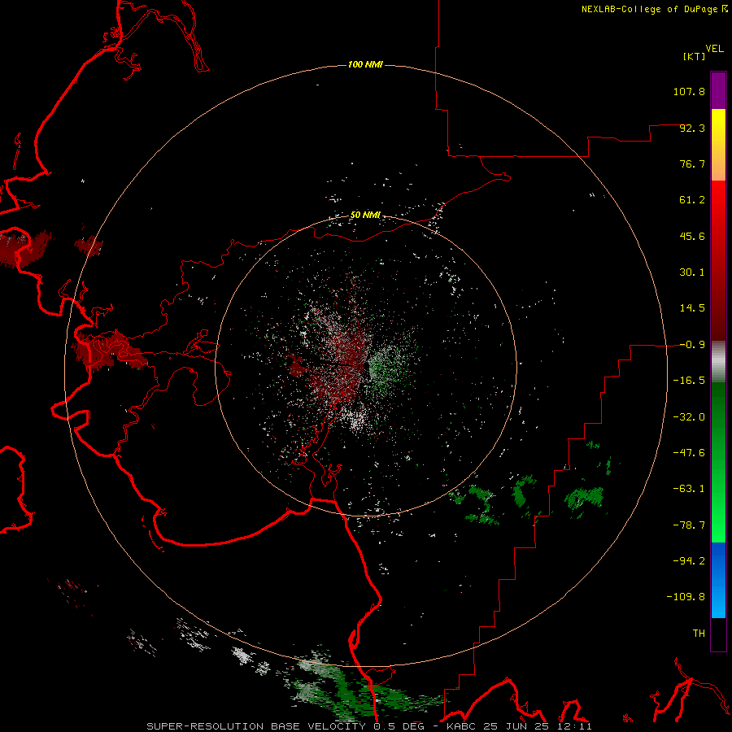
Task: Click the -63.1 velocity scale value
Action: point(689,489)
